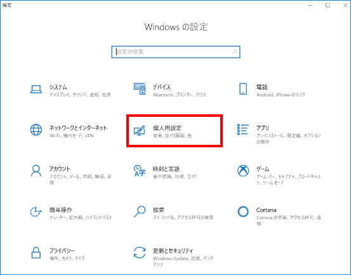Screen dimensions: 351x275
Task: Click the 'ナレーター、拡大鏡、ハイコントラスト' description
Action: [81, 217]
